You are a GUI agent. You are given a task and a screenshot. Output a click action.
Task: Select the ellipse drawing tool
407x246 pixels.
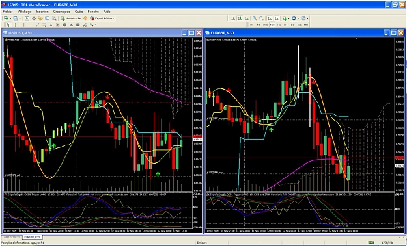64,25
